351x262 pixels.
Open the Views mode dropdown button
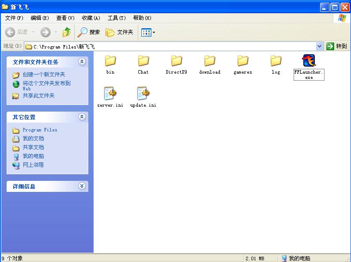148,32
